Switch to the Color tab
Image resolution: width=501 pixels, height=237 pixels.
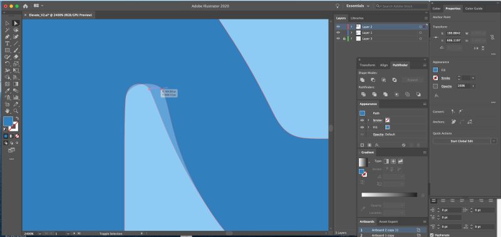pyautogui.click(x=436, y=9)
